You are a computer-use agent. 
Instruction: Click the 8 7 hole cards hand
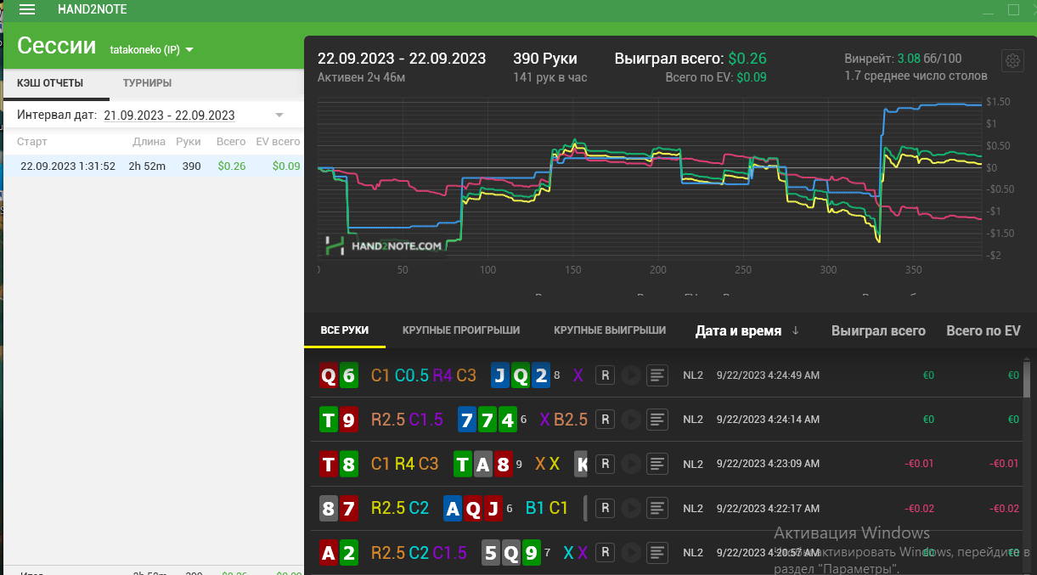(x=338, y=508)
